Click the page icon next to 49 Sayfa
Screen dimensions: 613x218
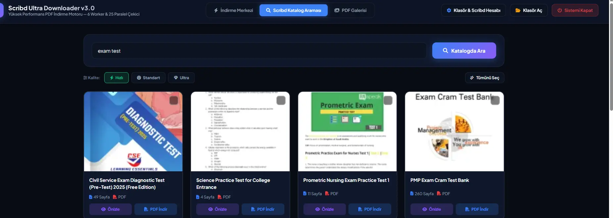tap(91, 197)
